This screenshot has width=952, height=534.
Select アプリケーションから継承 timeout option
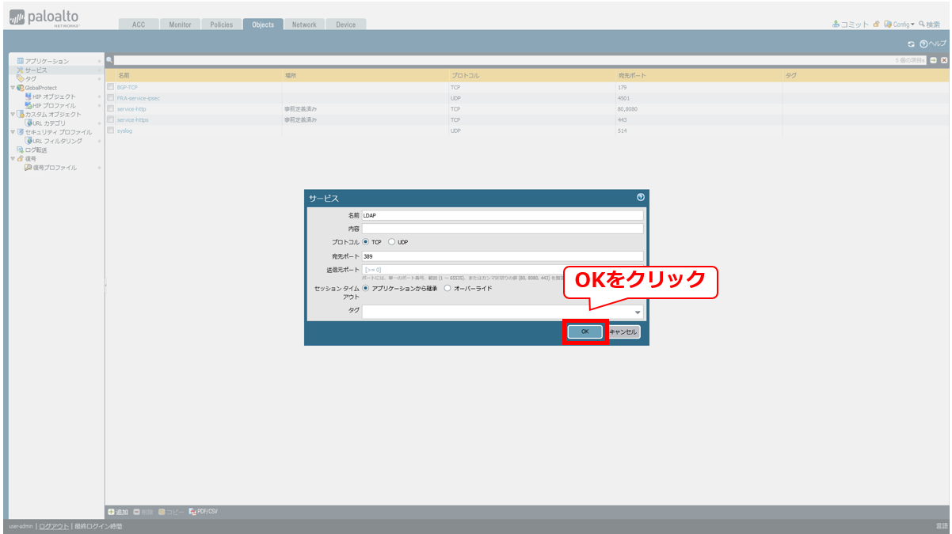tap(366, 289)
